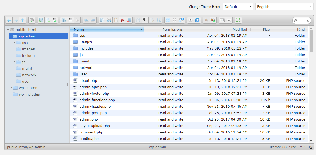Click the select all grid icon
The image size is (316, 155).
pos(168,20)
